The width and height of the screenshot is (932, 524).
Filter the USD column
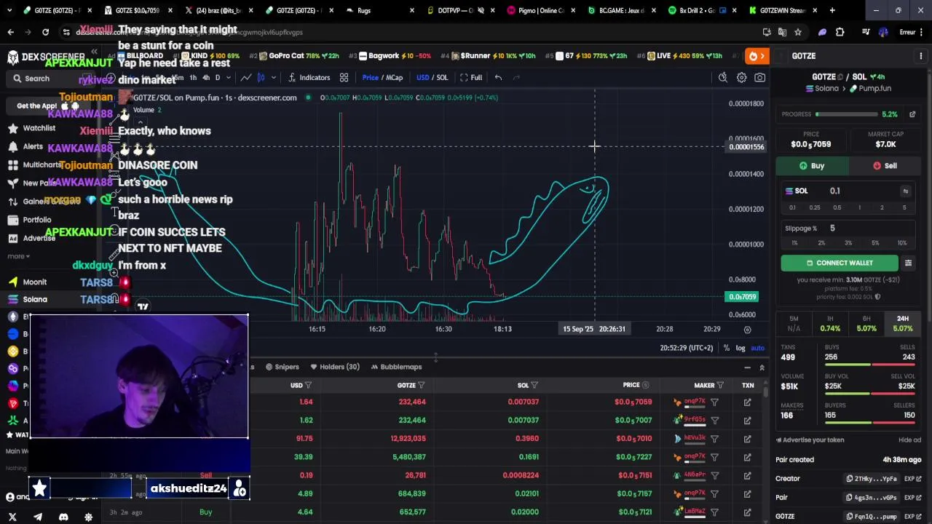tap(308, 385)
